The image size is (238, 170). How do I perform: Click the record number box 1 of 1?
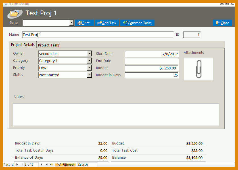[x=31, y=165]
